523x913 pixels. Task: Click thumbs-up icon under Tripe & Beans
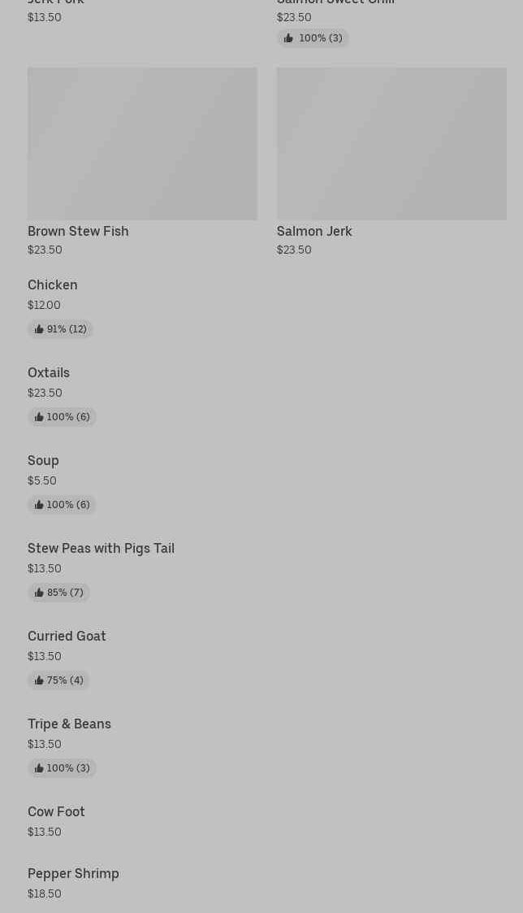point(39,768)
